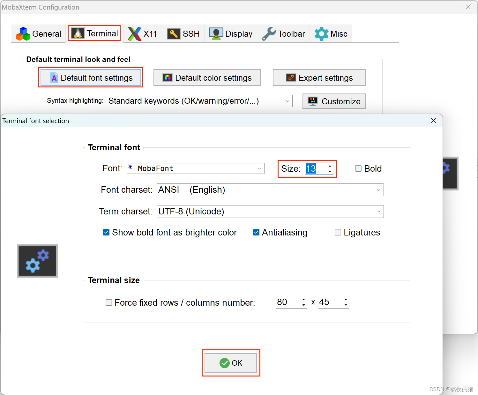Click the gears icon in font dialog
This screenshot has height=395, width=478.
pos(37,261)
